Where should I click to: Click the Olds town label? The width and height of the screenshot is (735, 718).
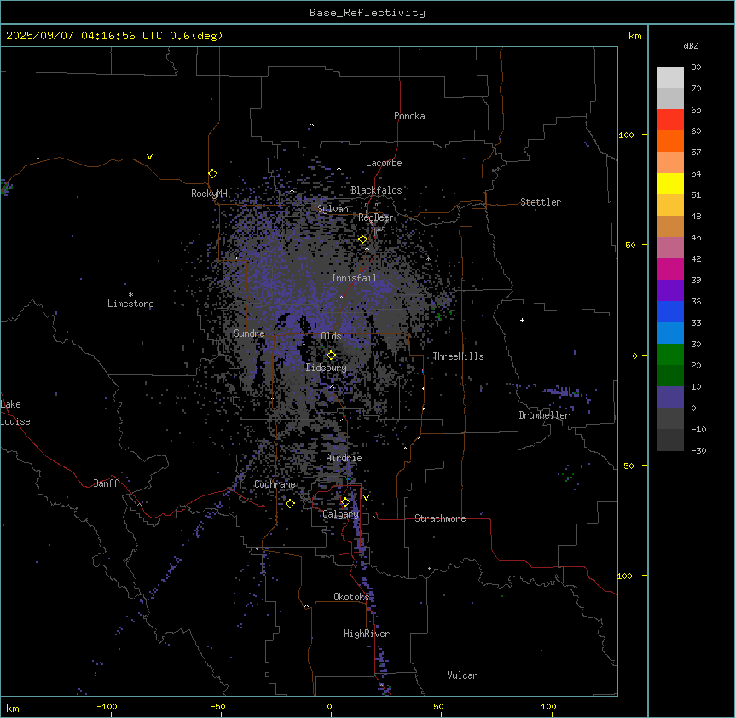331,336
